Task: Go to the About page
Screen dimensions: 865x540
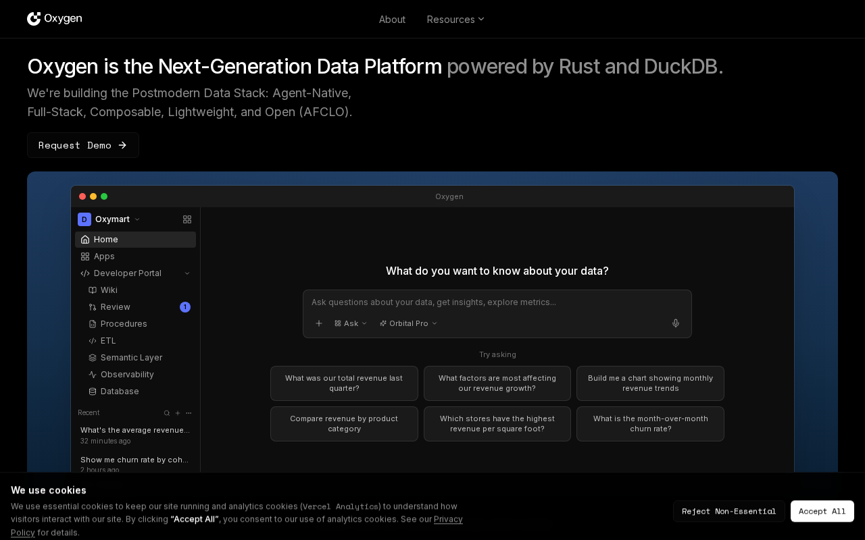Action: (392, 20)
